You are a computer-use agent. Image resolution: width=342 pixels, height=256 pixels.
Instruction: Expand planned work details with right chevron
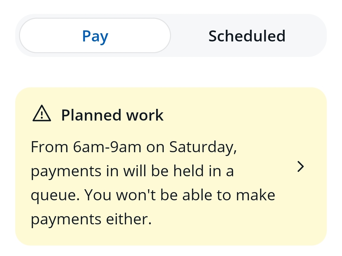[301, 166]
